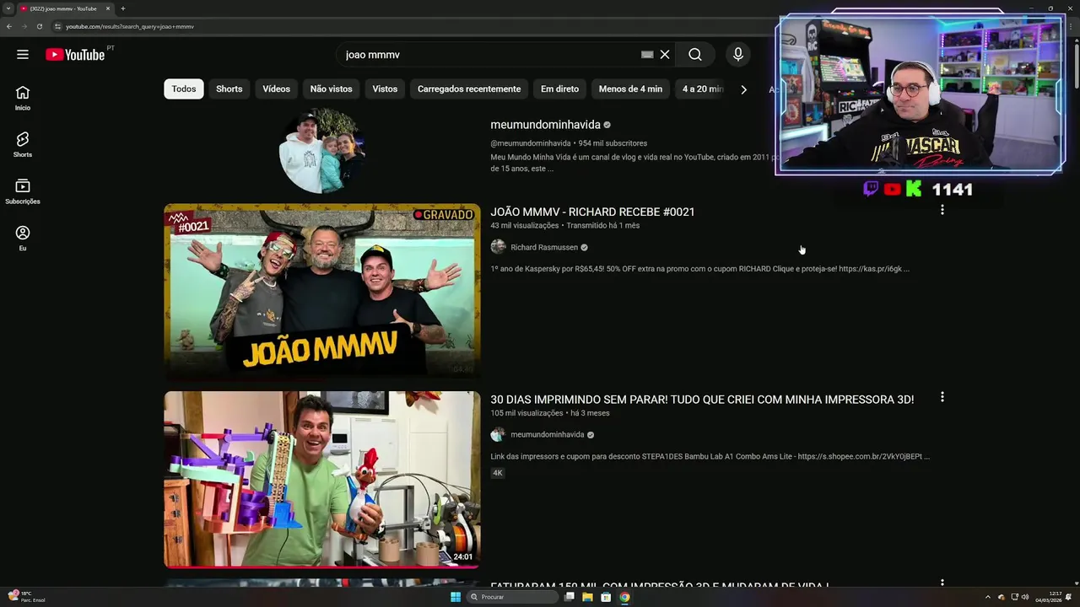Open JOÃO MMMV - RICHARD RECEBE #0021 title
This screenshot has height=607, width=1080.
coord(592,212)
